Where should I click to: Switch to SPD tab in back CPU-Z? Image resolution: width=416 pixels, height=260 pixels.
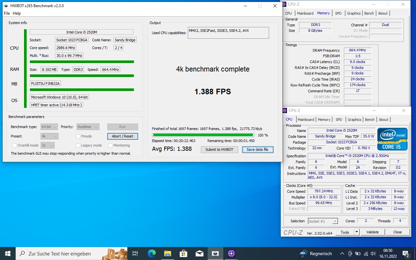[338, 13]
